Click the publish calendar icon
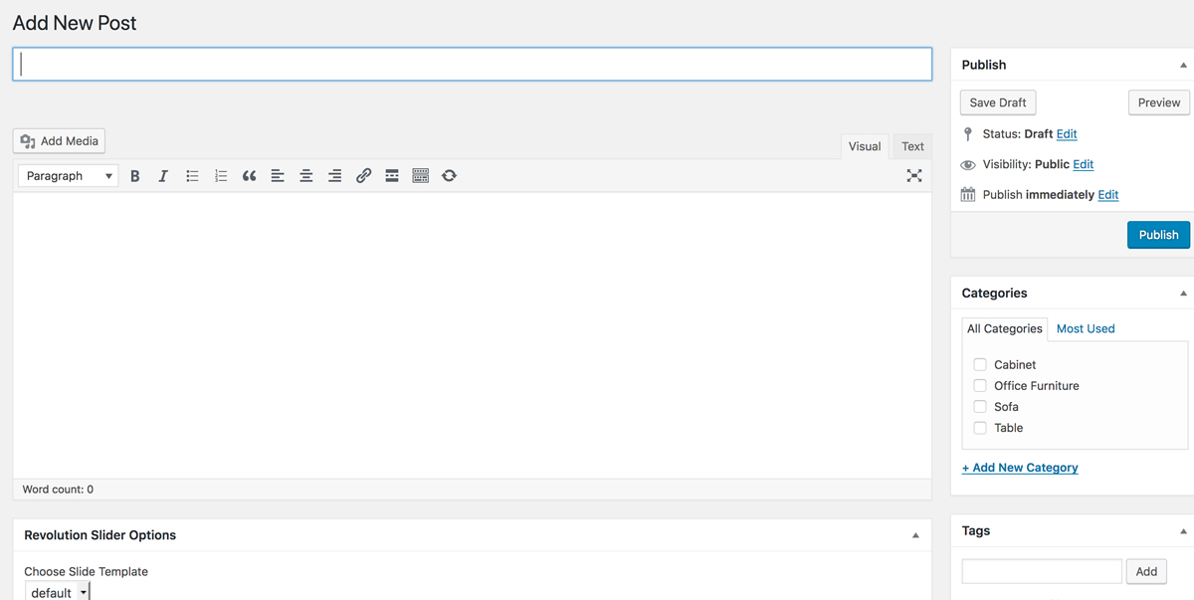 click(968, 195)
